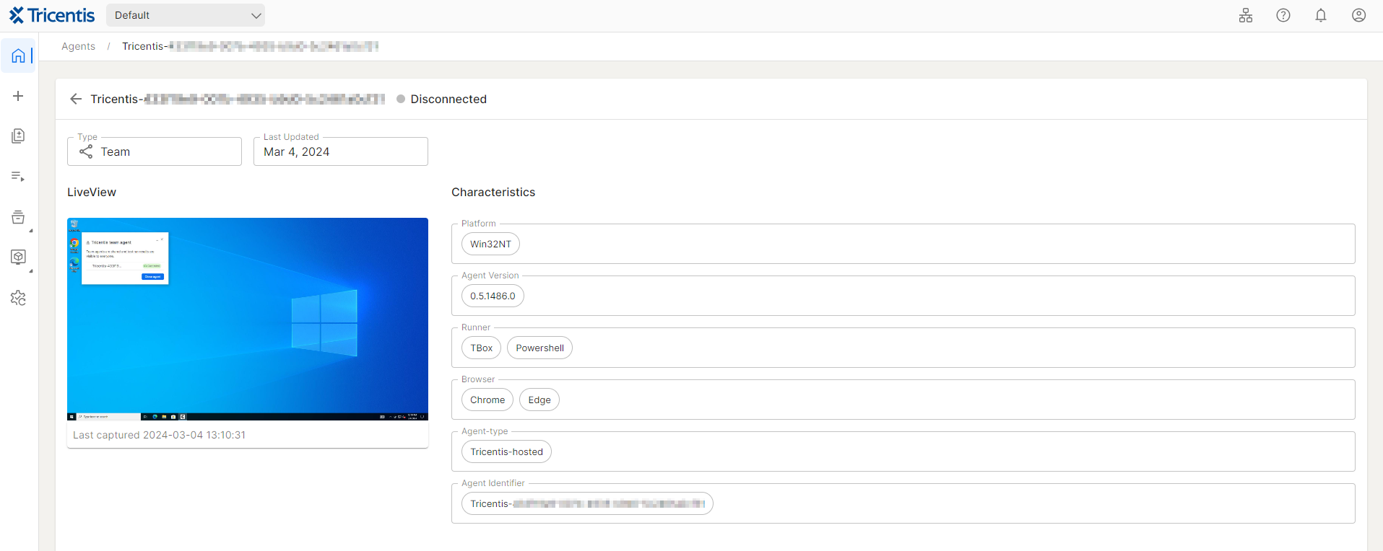The height and width of the screenshot is (551, 1383).
Task: Click the Tricentis logo
Action: 52,15
